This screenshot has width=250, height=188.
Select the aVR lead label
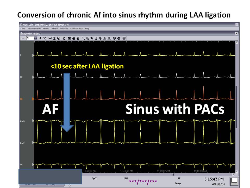22,121
